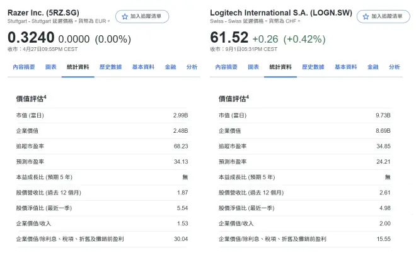The height and width of the screenshot is (253, 416).
Task: Open Razer's 基本資料 tab
Action: coord(143,67)
